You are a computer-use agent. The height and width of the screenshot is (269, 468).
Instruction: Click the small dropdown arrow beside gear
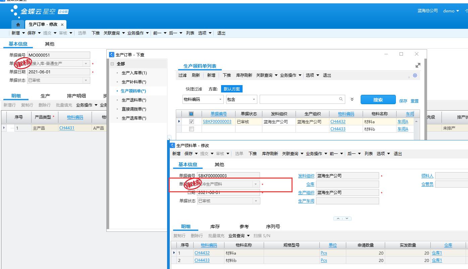tap(409, 77)
